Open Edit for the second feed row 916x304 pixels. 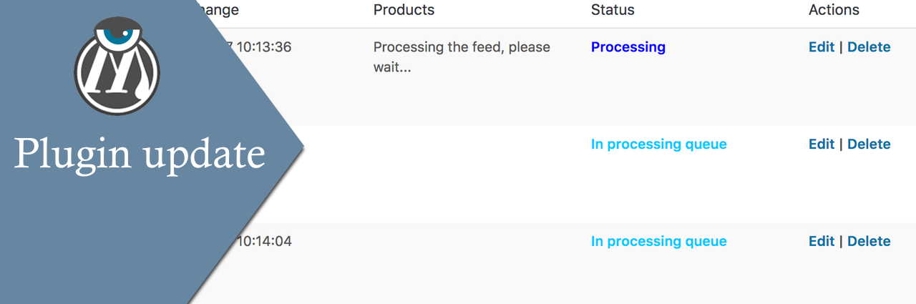pyautogui.click(x=821, y=144)
